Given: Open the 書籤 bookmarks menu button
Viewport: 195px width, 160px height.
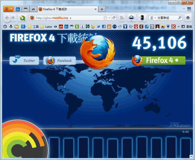Looking at the screenshot, I should point(186,26).
